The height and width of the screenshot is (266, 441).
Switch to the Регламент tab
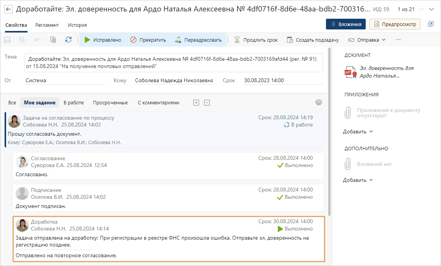coord(47,25)
